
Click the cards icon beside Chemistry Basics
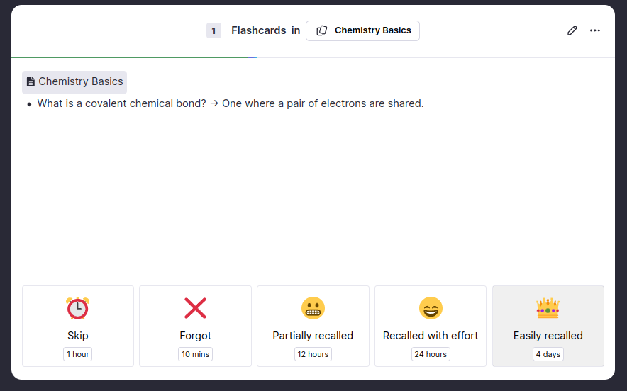point(321,30)
